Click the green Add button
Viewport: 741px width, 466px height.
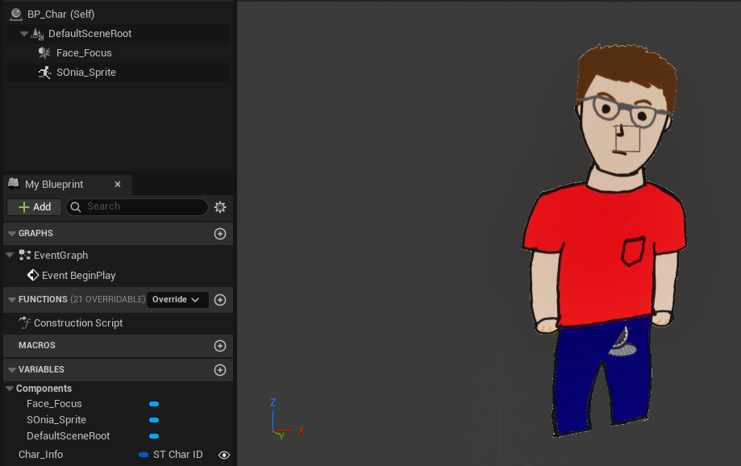pos(35,207)
